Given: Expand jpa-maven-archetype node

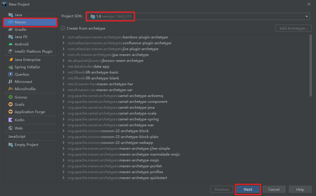Looking at the screenshot, I should click(x=63, y=54).
